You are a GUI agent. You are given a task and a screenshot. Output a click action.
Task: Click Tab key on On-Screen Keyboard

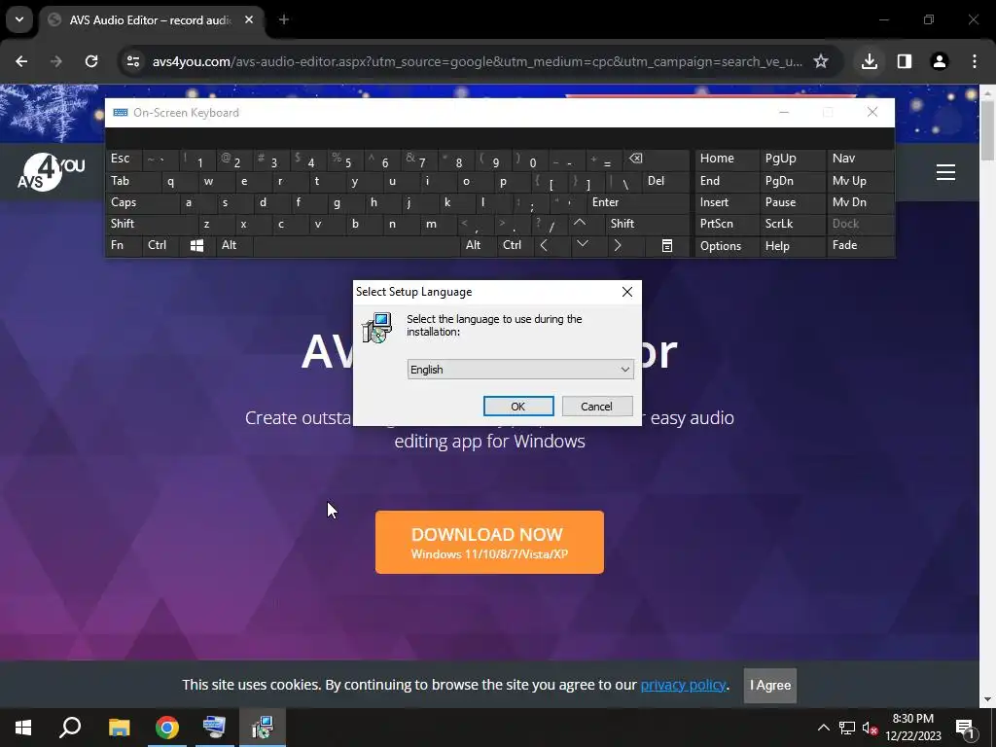coord(132,181)
